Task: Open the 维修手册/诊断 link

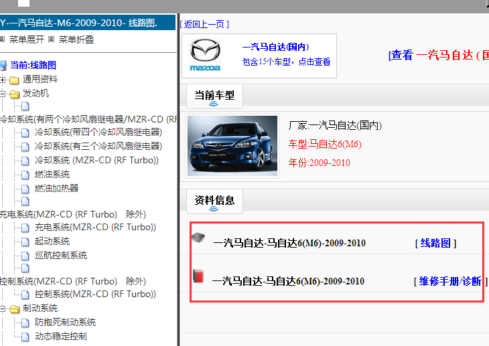Action: point(451,282)
